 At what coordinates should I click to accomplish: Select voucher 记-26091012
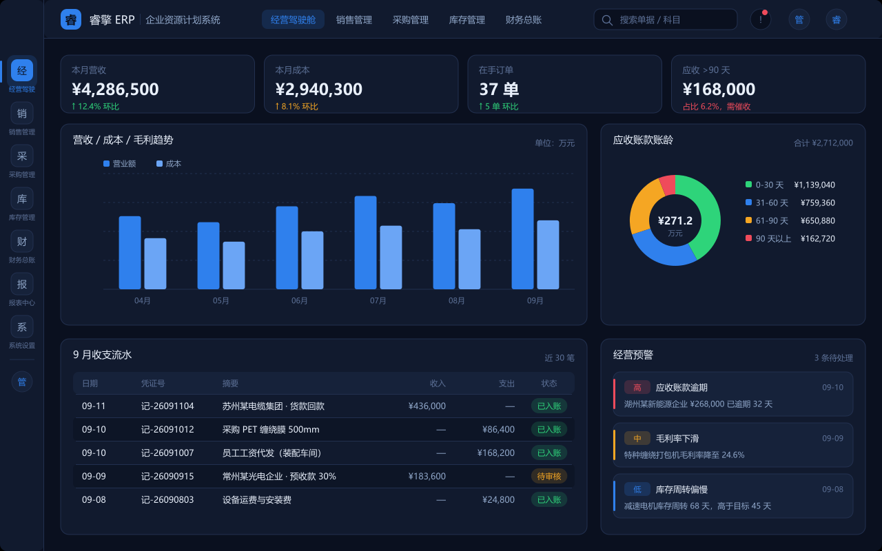(x=167, y=429)
